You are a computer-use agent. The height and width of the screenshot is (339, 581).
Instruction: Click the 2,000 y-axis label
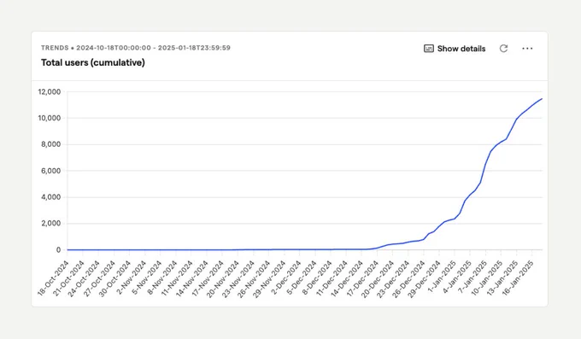click(x=51, y=224)
